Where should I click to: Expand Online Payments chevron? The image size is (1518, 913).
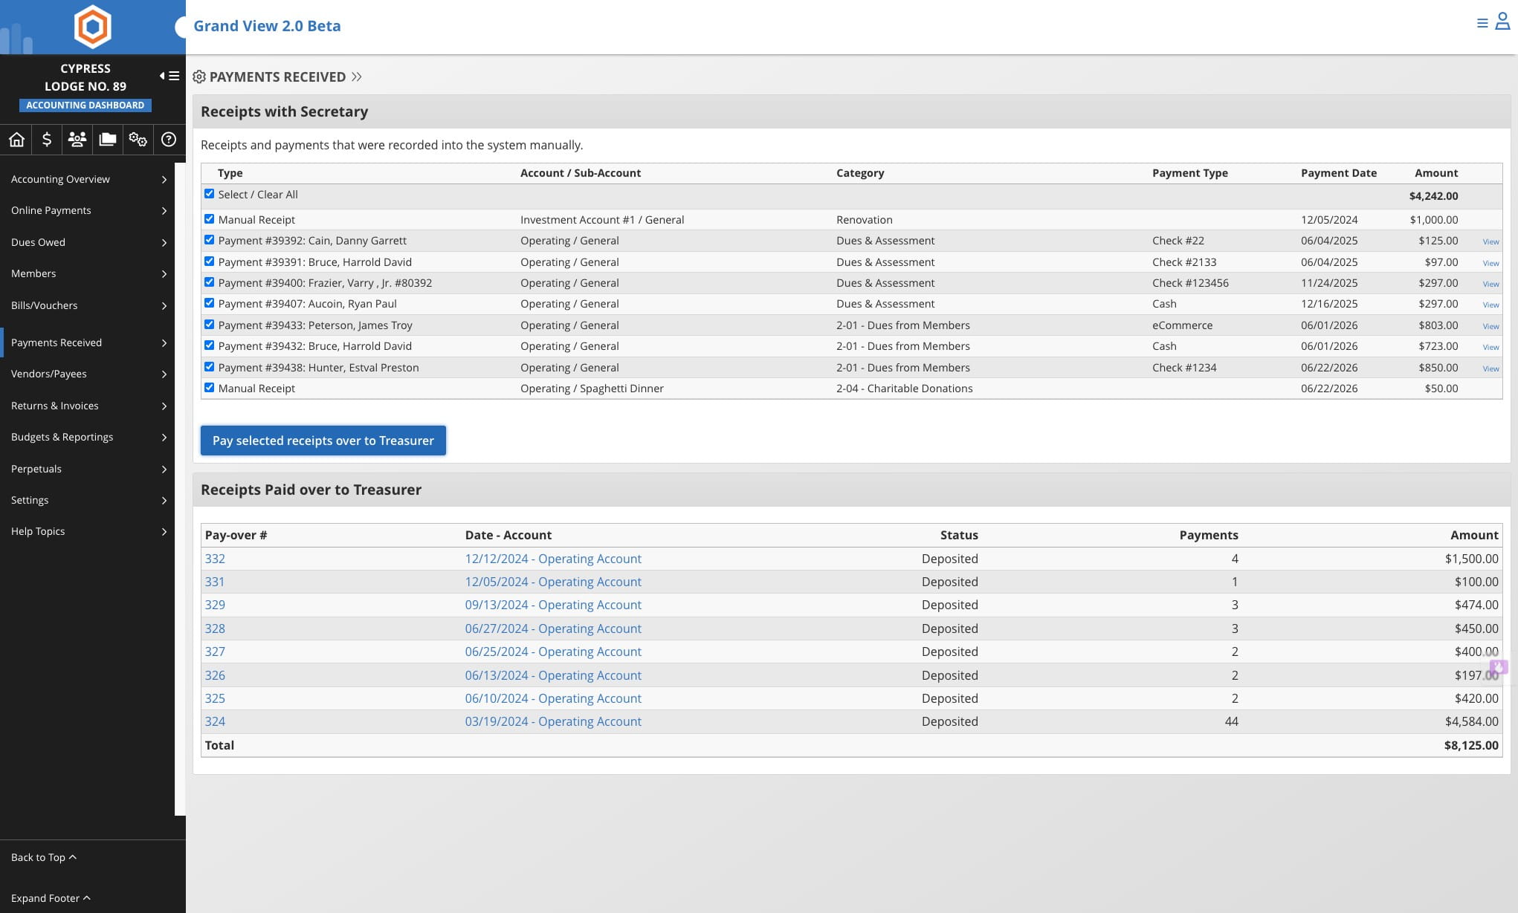click(x=164, y=211)
